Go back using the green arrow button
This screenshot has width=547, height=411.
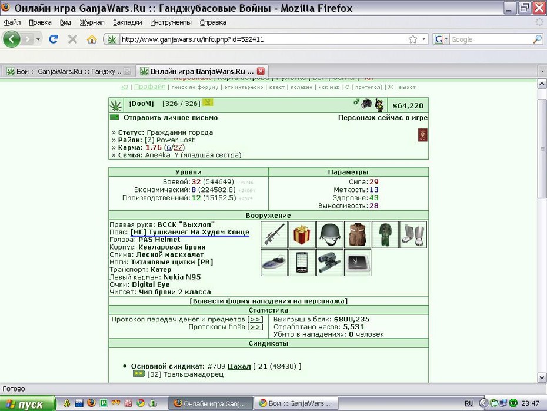coord(12,39)
